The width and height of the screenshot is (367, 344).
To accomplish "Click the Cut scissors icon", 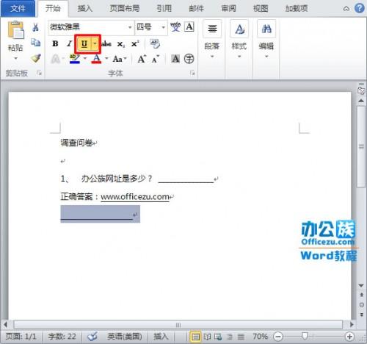I will click(35, 27).
